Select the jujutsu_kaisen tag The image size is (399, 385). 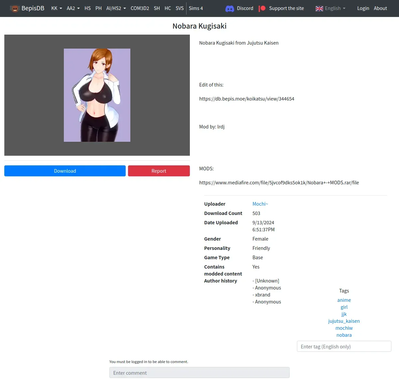point(344,321)
